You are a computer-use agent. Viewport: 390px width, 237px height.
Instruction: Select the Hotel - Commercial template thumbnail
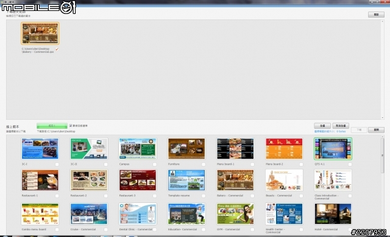click(333, 214)
